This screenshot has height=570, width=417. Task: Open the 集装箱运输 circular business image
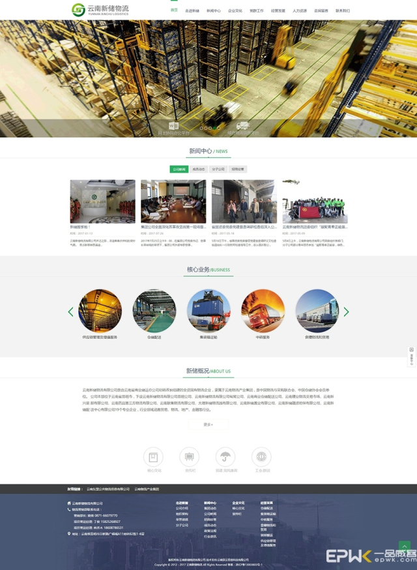pyautogui.click(x=208, y=311)
